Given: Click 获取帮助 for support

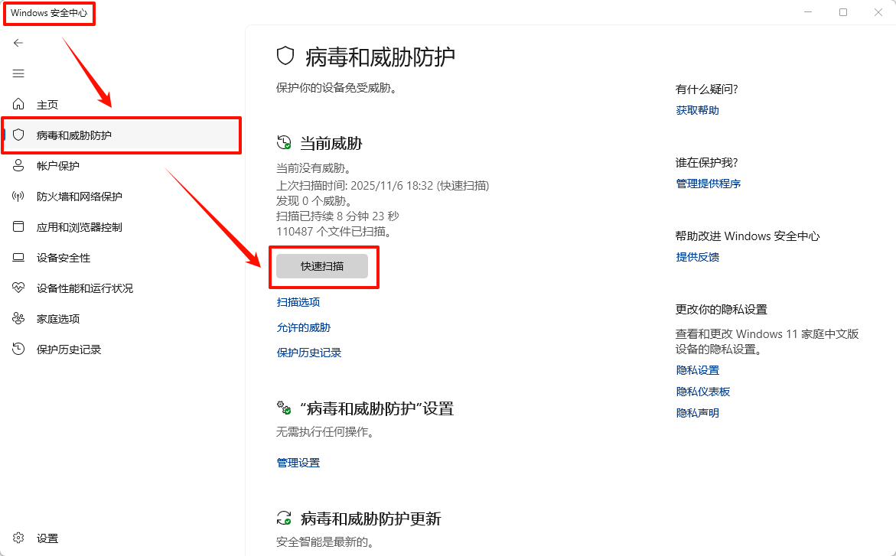Looking at the screenshot, I should click(696, 109).
